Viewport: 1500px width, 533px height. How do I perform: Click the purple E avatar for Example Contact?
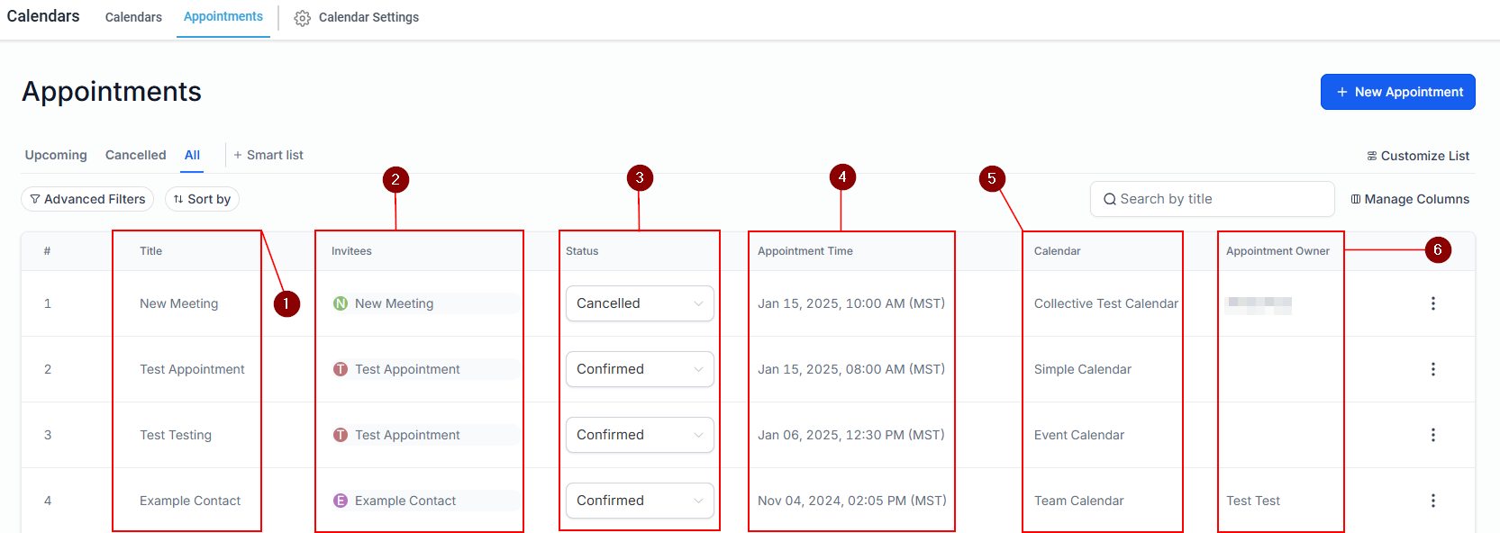[x=341, y=501]
